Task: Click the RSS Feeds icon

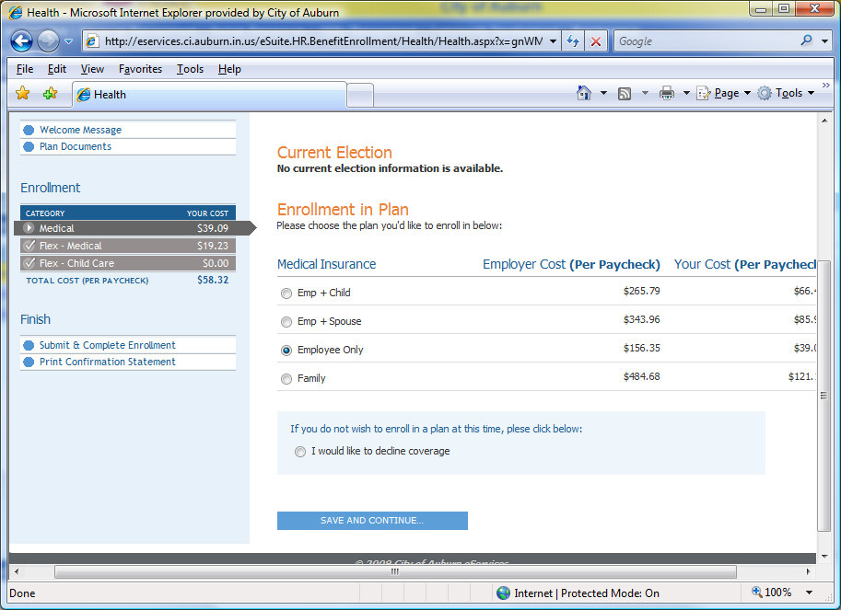Action: (x=625, y=94)
